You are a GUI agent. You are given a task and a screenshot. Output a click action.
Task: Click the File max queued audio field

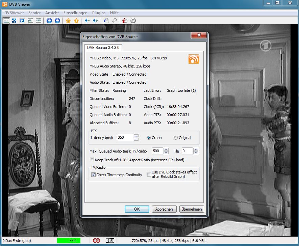click(x=187, y=151)
